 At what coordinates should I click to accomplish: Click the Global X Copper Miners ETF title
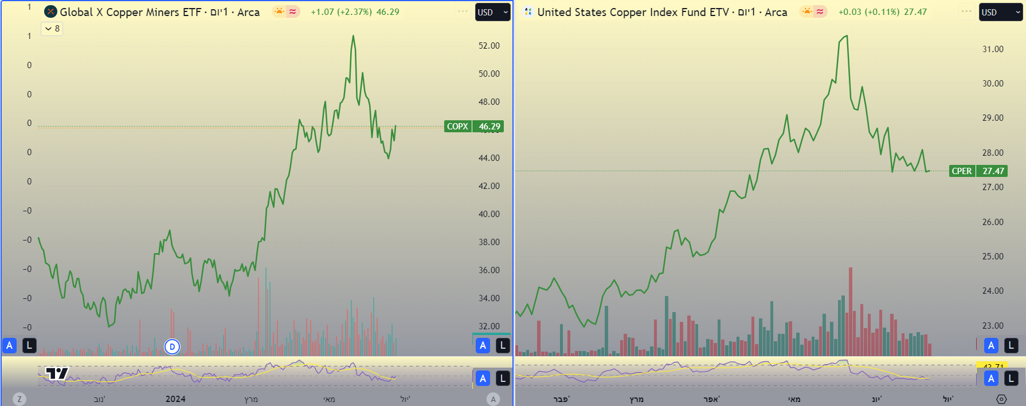[131, 12]
